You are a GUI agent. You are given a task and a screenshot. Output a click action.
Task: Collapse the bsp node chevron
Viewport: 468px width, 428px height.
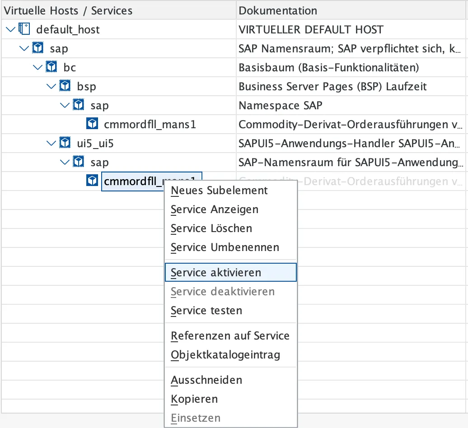[51, 86]
